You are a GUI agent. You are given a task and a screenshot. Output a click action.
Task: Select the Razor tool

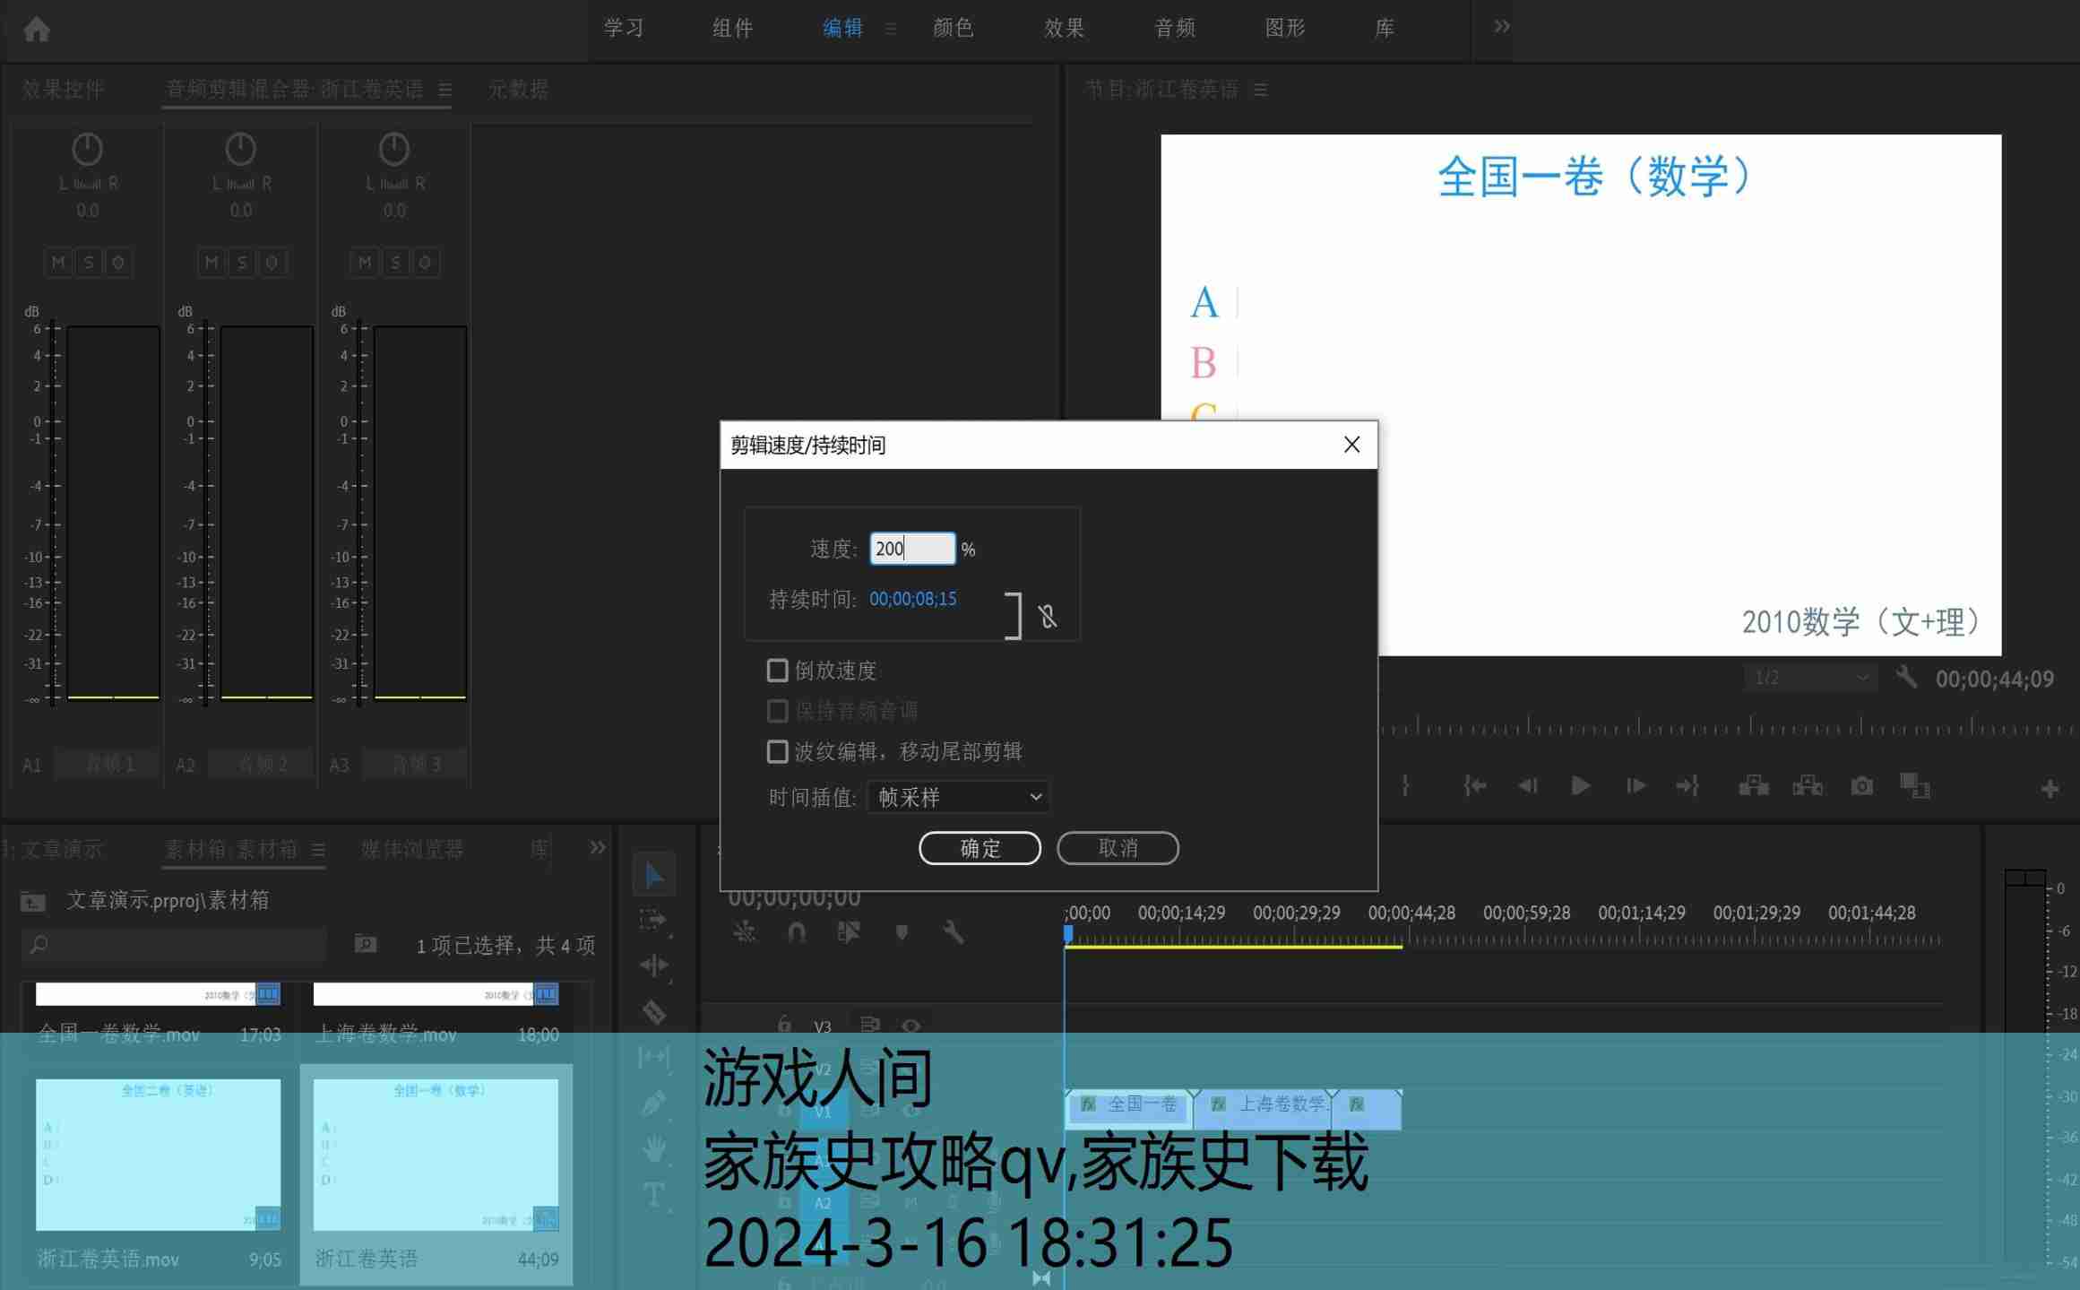654,1011
